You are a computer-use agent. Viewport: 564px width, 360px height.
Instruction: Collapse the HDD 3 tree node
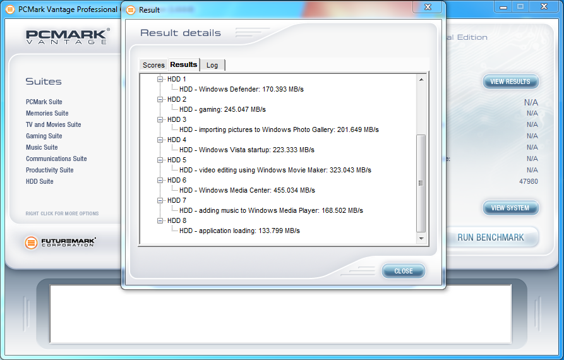(x=160, y=119)
